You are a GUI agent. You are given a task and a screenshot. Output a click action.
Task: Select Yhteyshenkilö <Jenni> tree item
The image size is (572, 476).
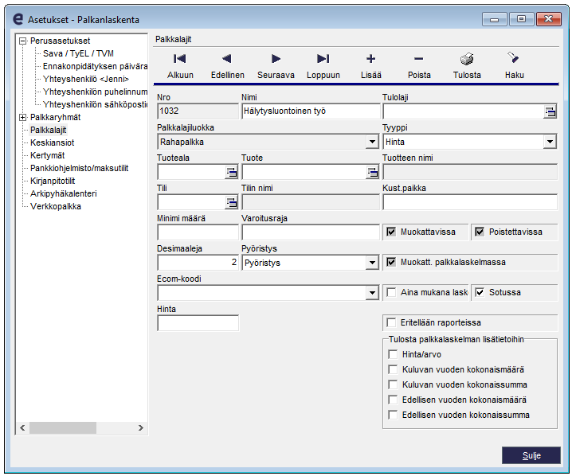point(86,79)
